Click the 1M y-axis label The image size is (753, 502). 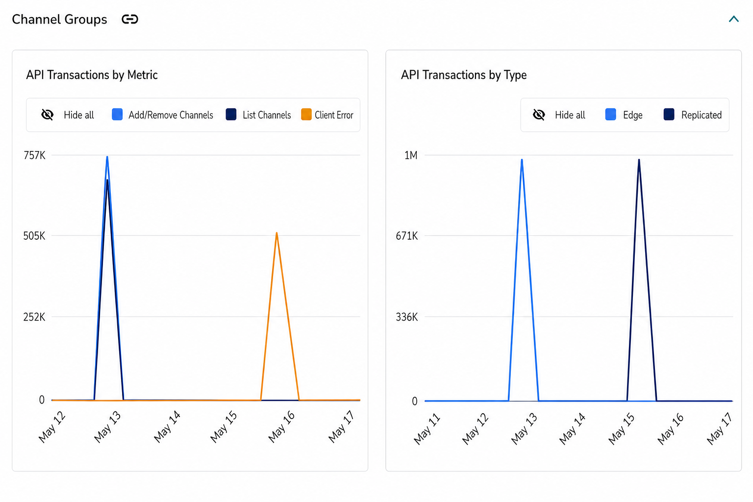tap(411, 155)
